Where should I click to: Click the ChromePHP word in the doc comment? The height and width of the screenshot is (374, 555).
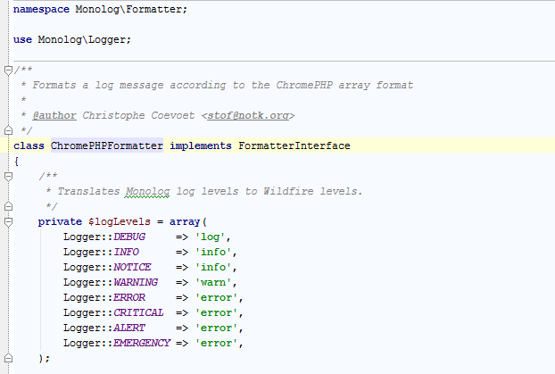pos(304,85)
